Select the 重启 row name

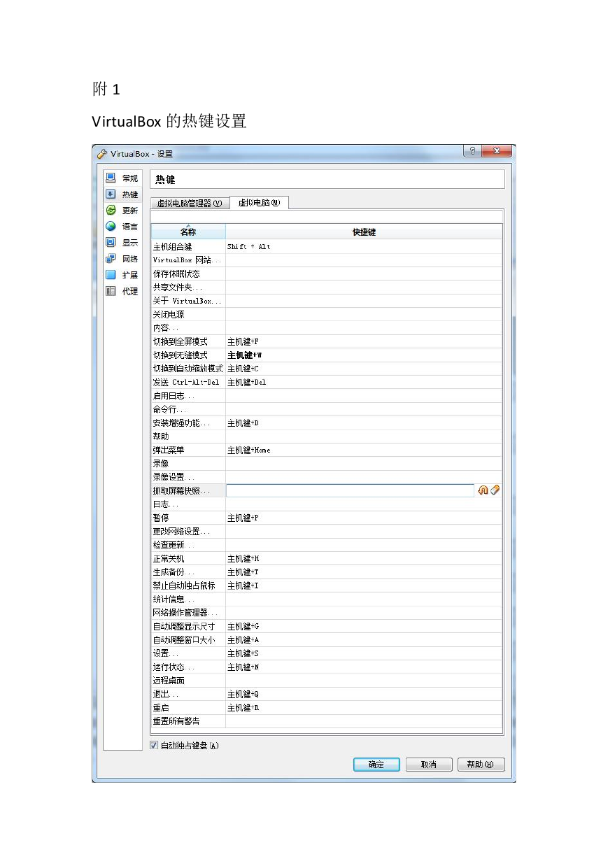tap(160, 708)
